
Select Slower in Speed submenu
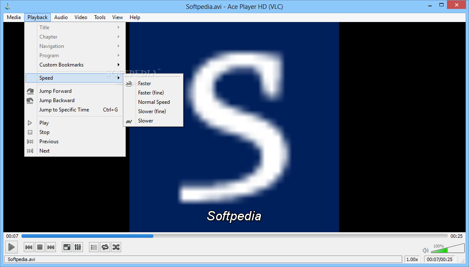pos(153,121)
